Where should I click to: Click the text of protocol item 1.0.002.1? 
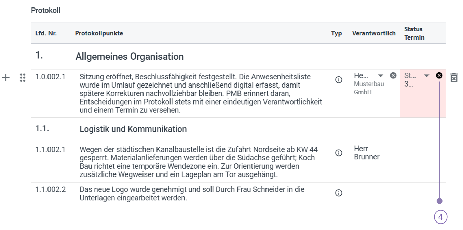pos(201,93)
